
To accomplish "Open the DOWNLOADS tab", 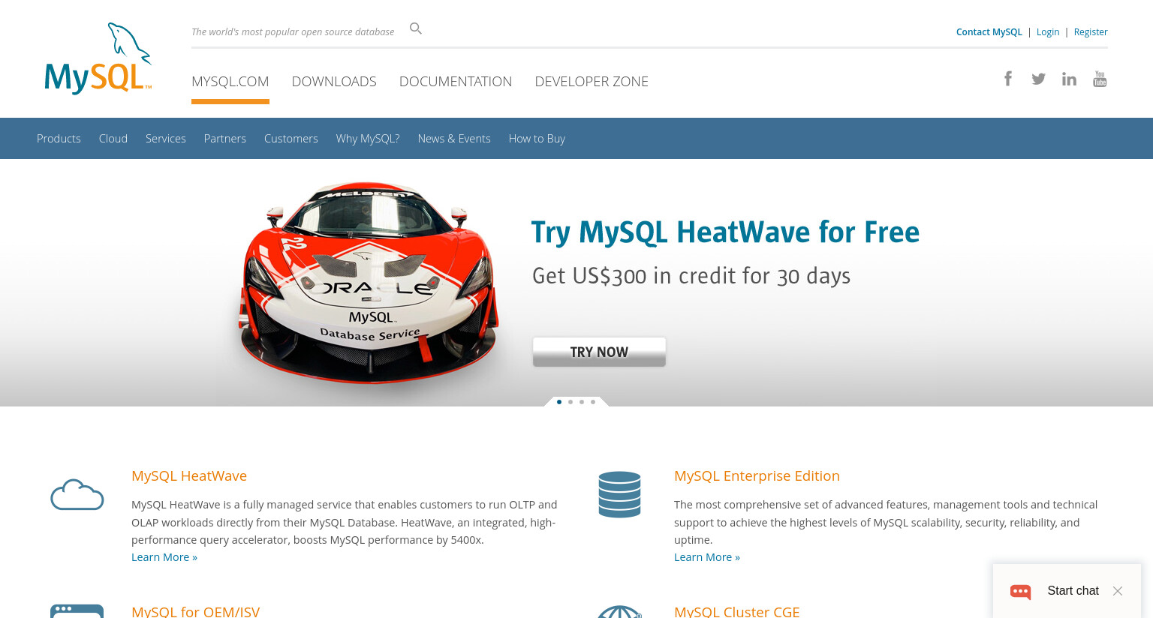I will [x=334, y=81].
